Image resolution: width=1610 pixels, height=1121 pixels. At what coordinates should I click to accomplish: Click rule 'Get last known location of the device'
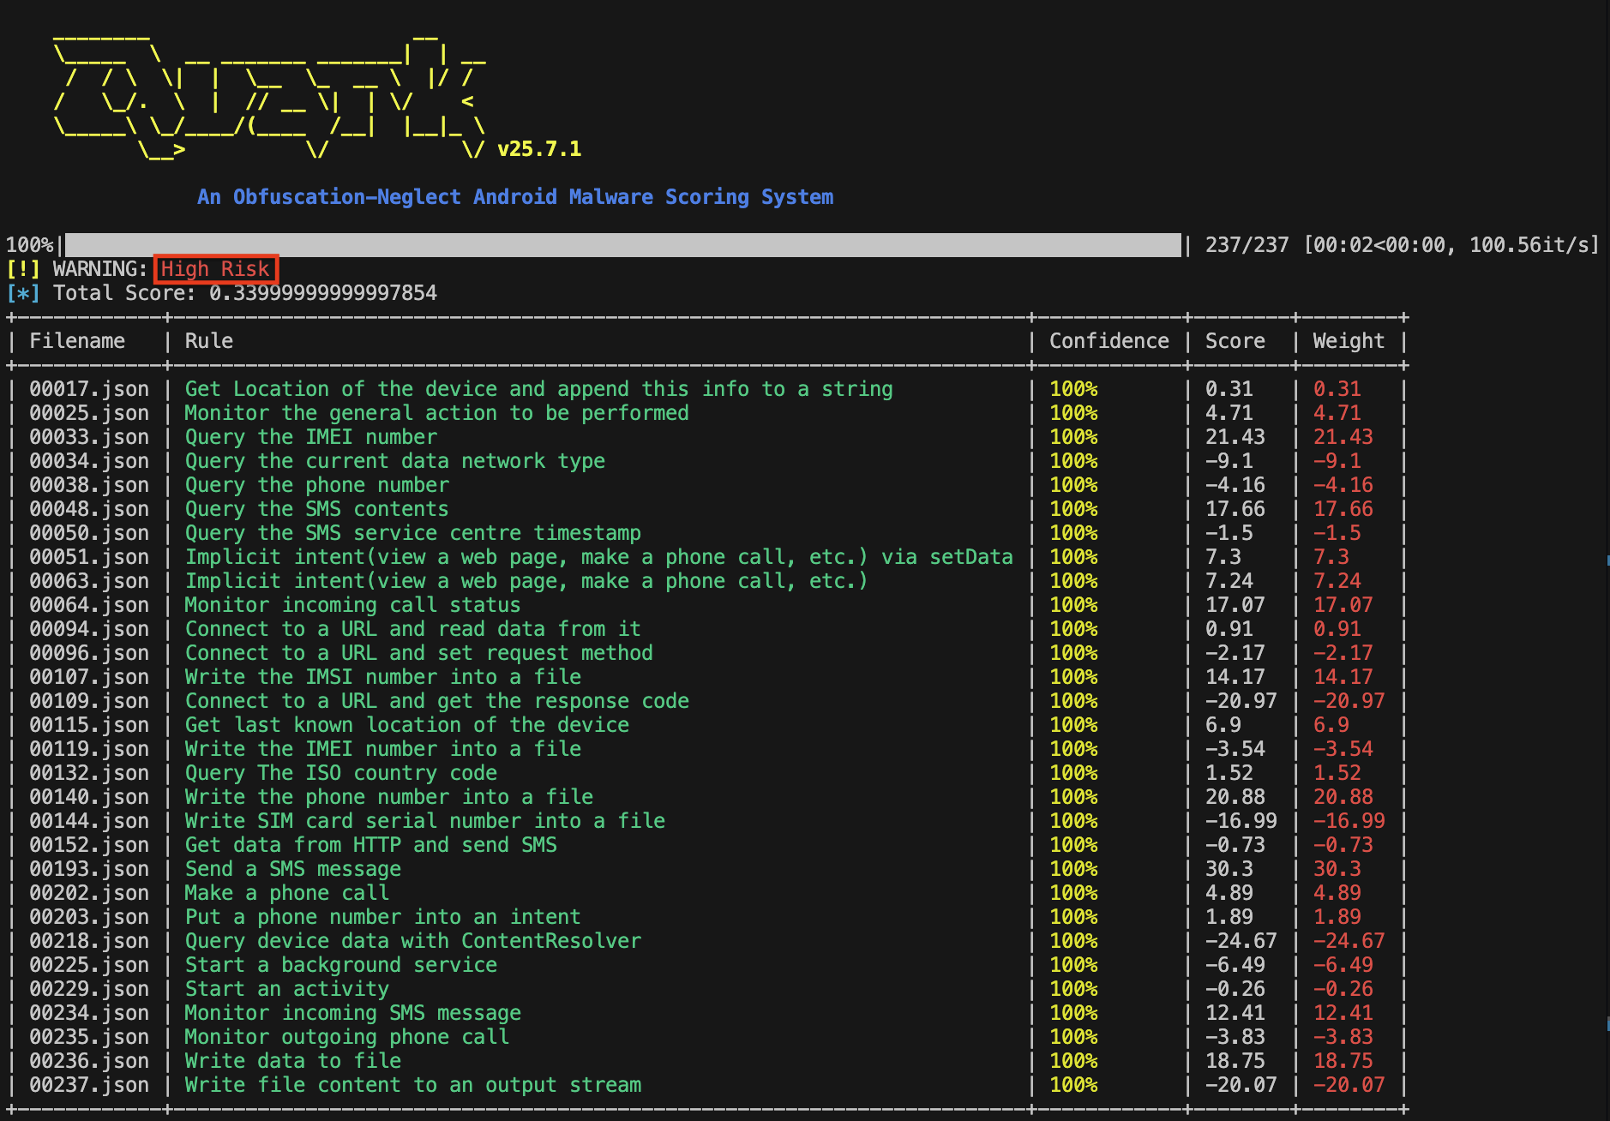(x=407, y=725)
